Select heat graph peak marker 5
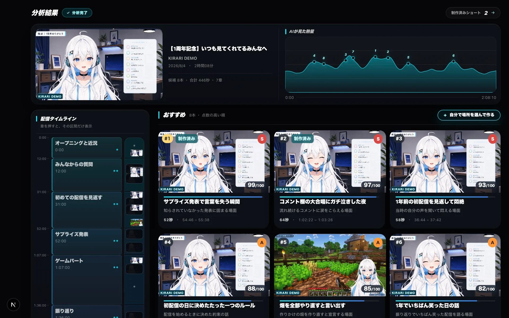The image size is (509, 318). coord(408,64)
